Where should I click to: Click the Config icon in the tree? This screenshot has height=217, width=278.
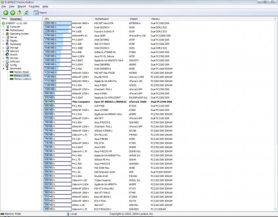pyautogui.click(x=7, y=65)
